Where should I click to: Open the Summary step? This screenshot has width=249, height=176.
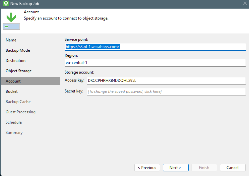point(14,133)
